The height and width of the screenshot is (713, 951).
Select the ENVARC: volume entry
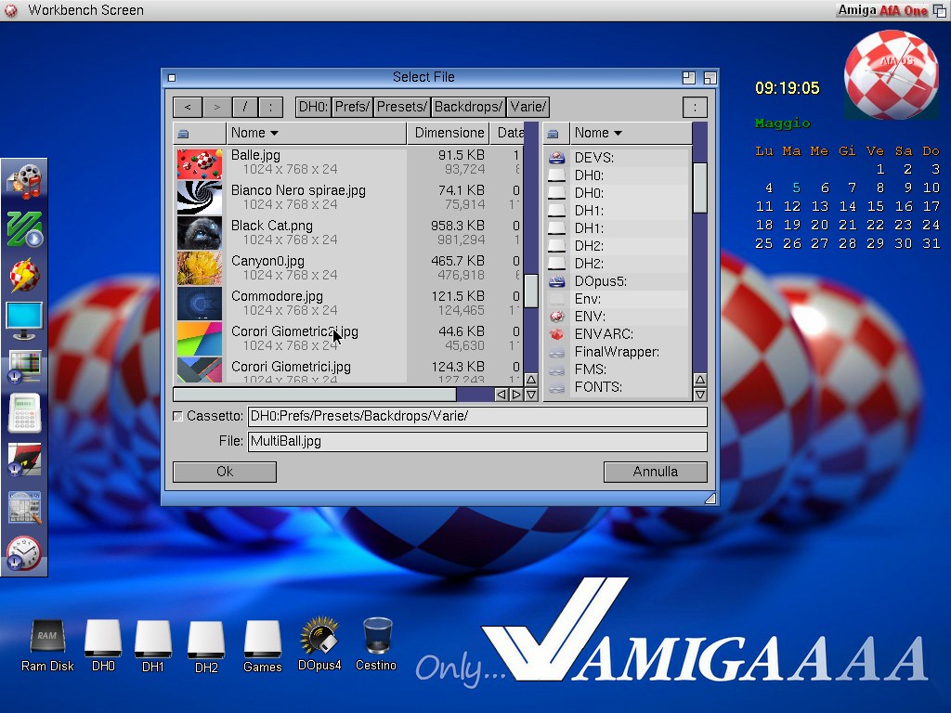coord(604,334)
